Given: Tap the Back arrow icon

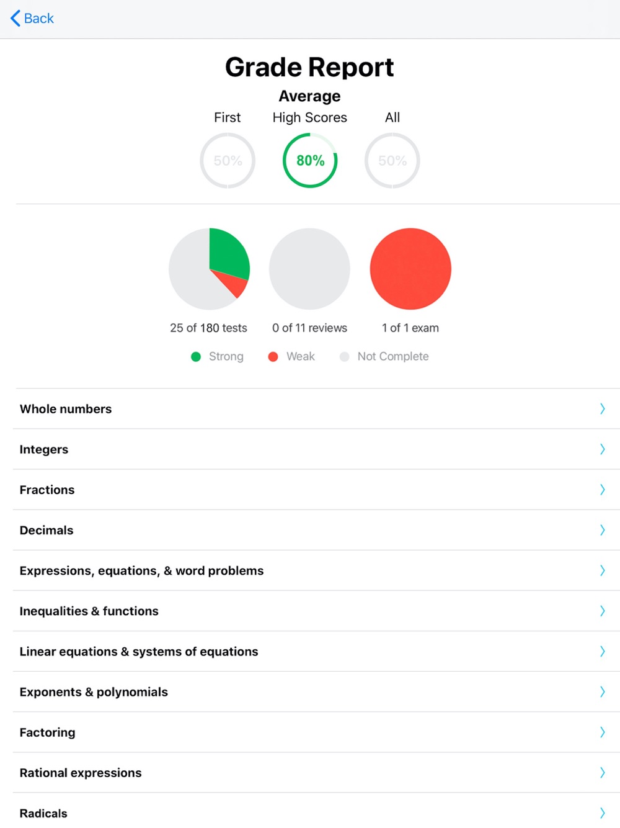Looking at the screenshot, I should tap(15, 19).
